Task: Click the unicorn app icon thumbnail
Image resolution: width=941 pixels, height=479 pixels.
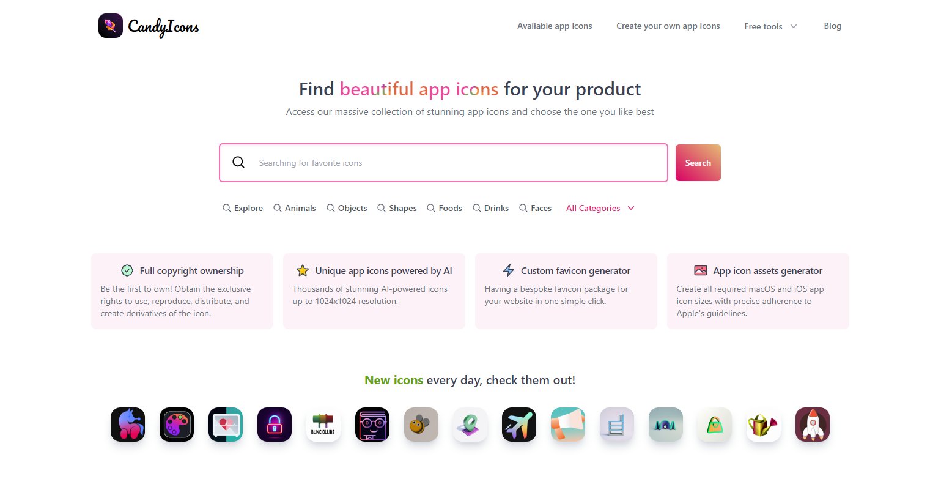Action: point(127,425)
